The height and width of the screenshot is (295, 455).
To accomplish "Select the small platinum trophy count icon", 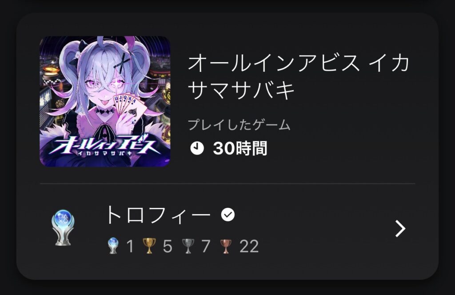I will pos(113,246).
